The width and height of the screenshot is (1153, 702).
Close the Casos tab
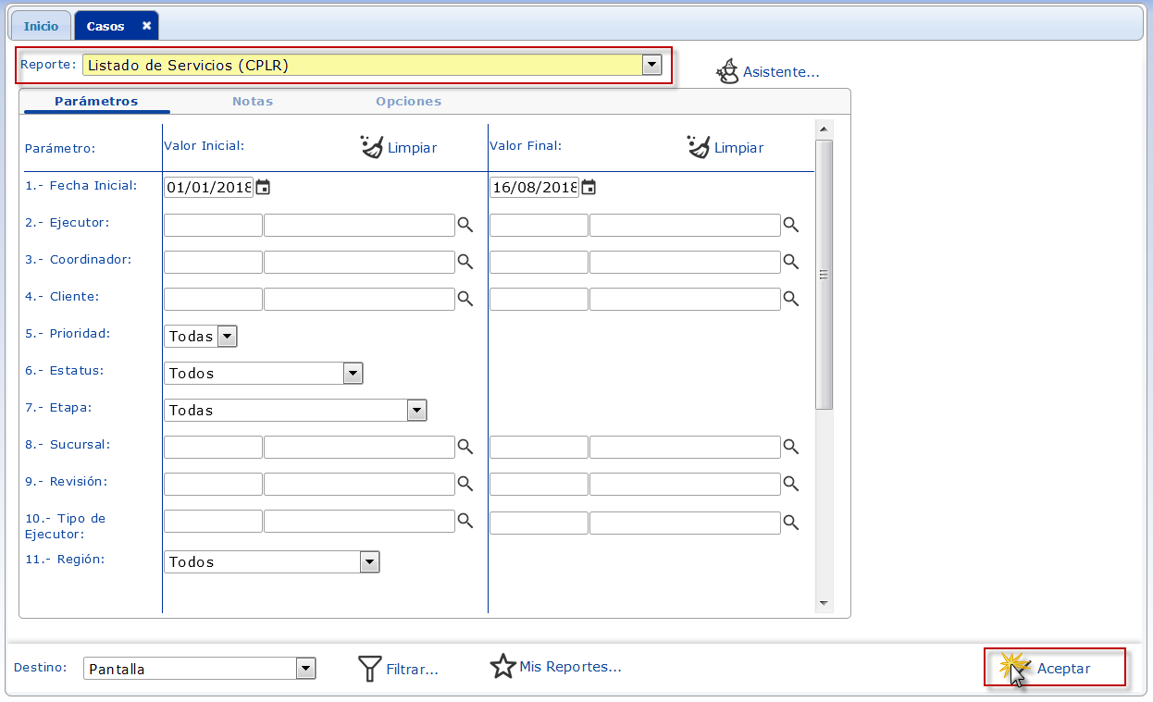pyautogui.click(x=146, y=26)
